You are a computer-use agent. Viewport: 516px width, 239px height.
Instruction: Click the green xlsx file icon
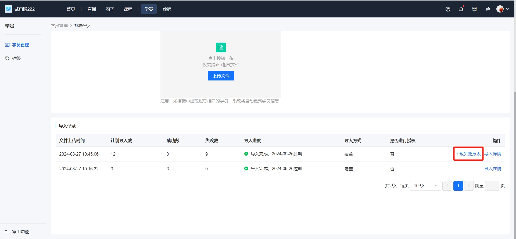tap(221, 47)
